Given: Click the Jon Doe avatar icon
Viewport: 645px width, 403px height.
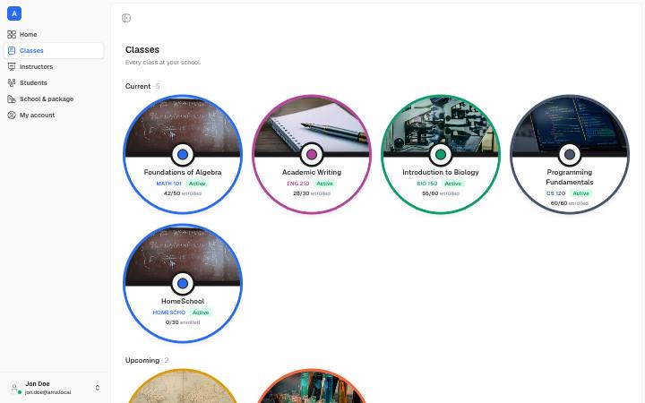Looking at the screenshot, I should (14, 388).
